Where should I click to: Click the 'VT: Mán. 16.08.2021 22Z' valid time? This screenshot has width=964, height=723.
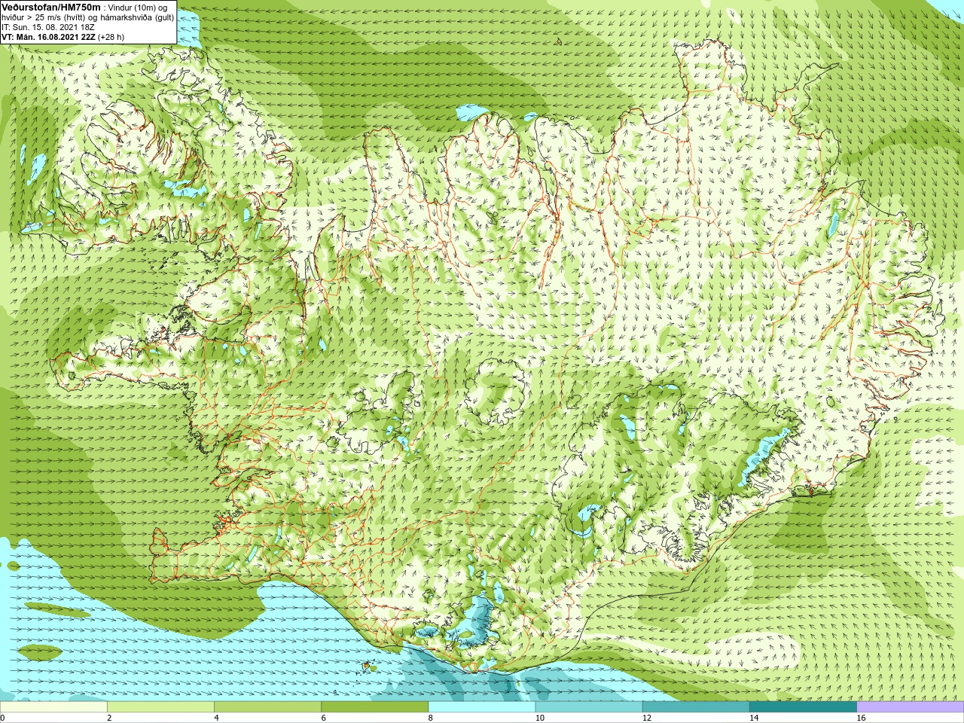(x=48, y=37)
